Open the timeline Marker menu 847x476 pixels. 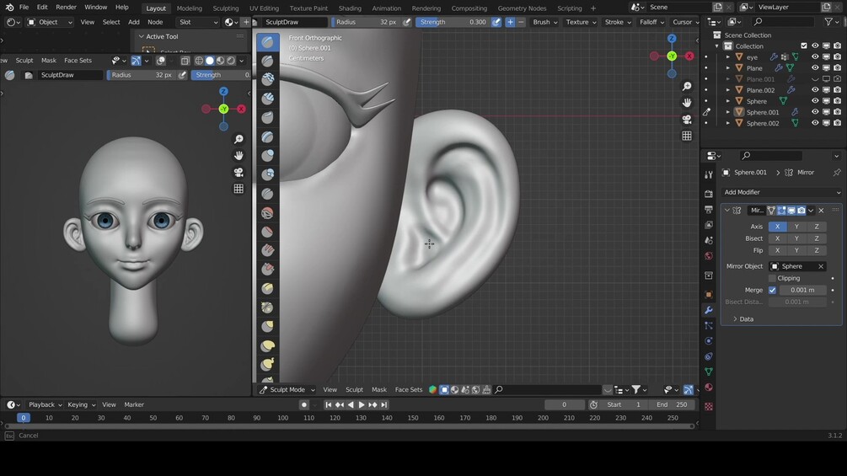(134, 404)
